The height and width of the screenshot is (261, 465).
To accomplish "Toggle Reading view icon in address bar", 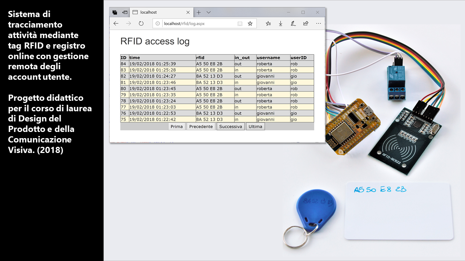I will 240,24.
